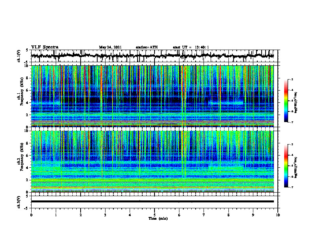Click time axis tick label "3"

(105, 215)
